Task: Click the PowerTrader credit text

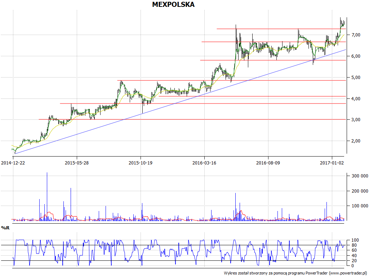Action: [295, 273]
